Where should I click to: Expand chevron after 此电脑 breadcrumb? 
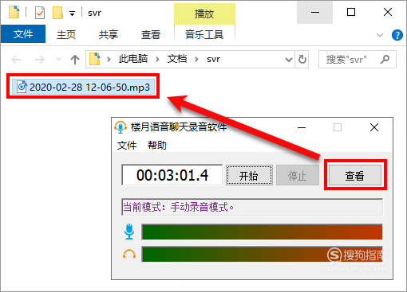click(x=157, y=59)
